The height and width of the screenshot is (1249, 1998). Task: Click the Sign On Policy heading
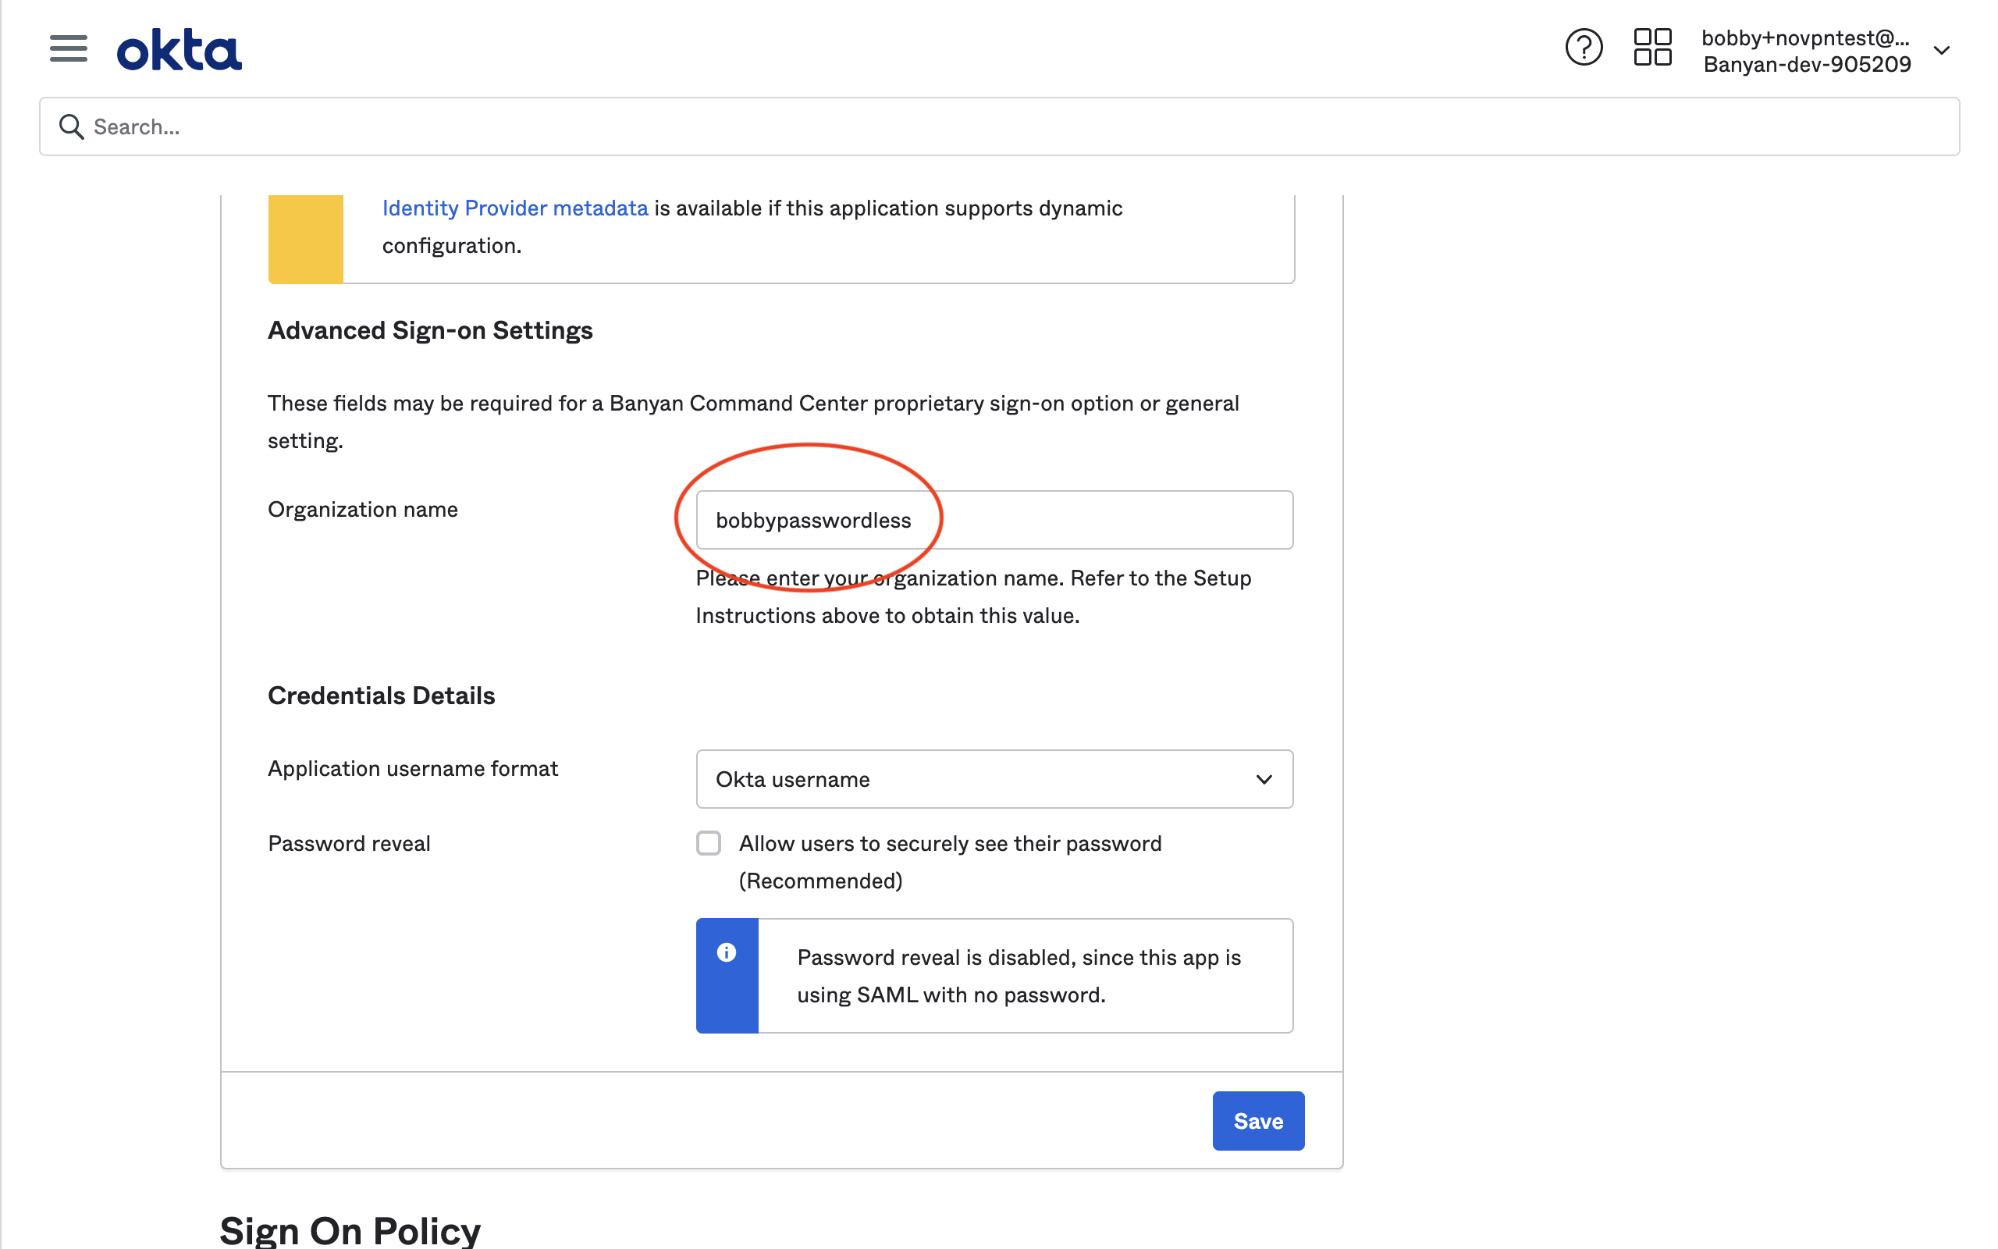(350, 1230)
